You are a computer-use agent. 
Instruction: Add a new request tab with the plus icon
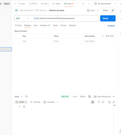83,4
